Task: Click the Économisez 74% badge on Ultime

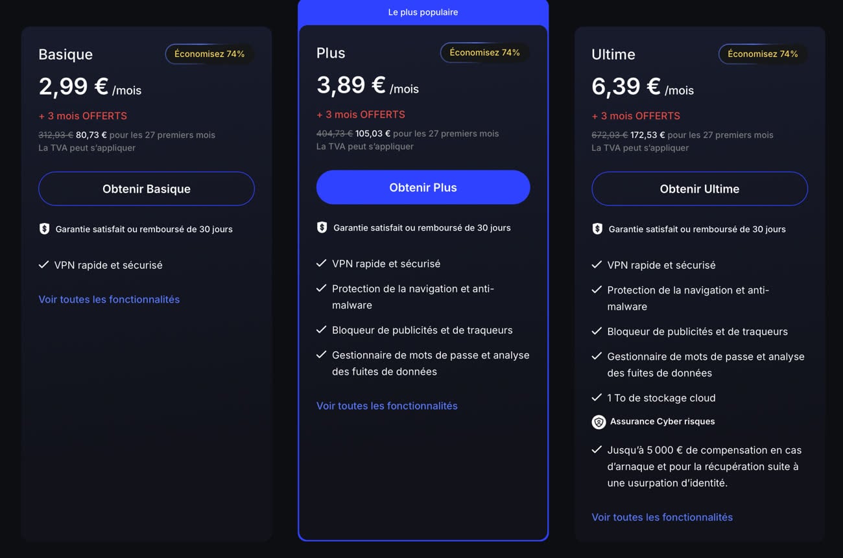Action: tap(763, 54)
